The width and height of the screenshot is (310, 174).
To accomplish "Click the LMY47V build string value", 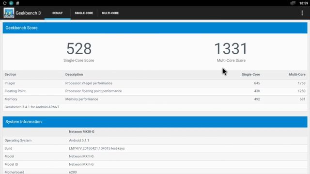I will (x=97, y=148).
